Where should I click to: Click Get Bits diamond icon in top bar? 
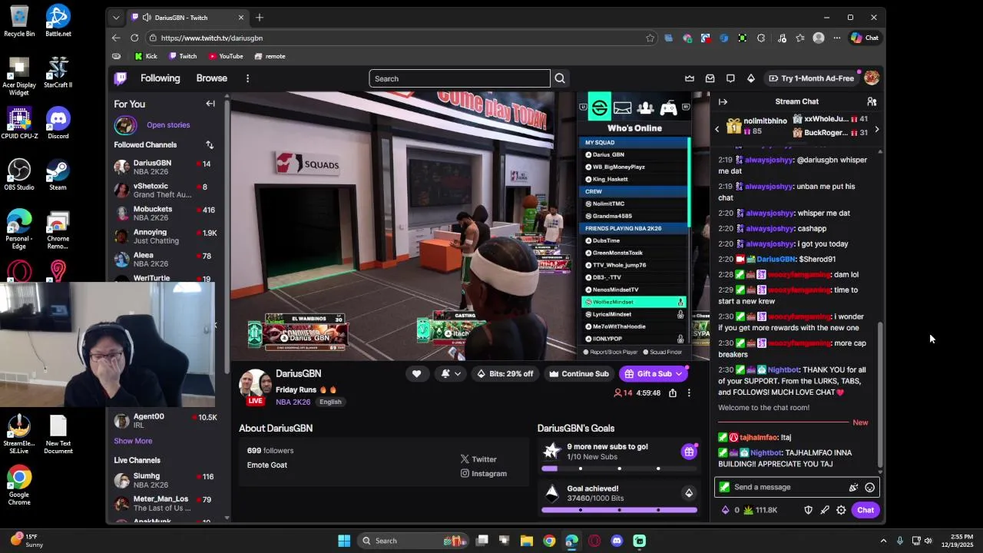[750, 78]
